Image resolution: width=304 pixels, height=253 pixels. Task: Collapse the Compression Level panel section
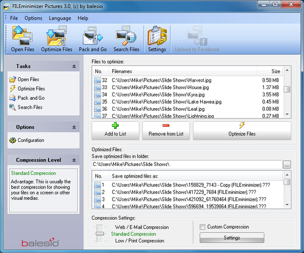(74, 160)
